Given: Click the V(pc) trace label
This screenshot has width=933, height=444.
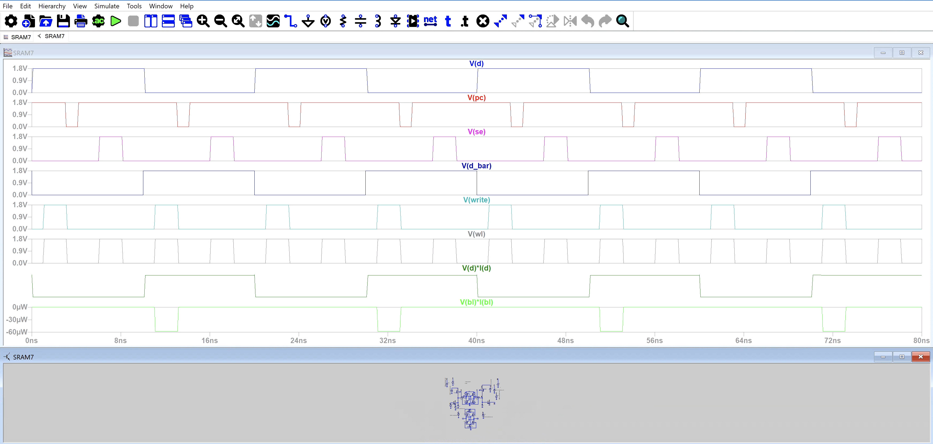Looking at the screenshot, I should point(476,98).
